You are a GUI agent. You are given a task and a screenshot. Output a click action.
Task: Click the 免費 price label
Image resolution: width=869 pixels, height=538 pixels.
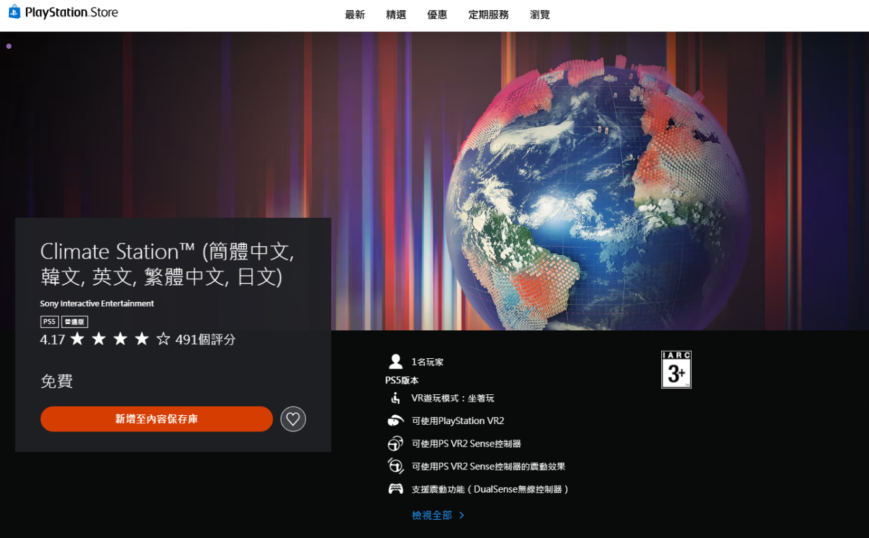tap(56, 381)
